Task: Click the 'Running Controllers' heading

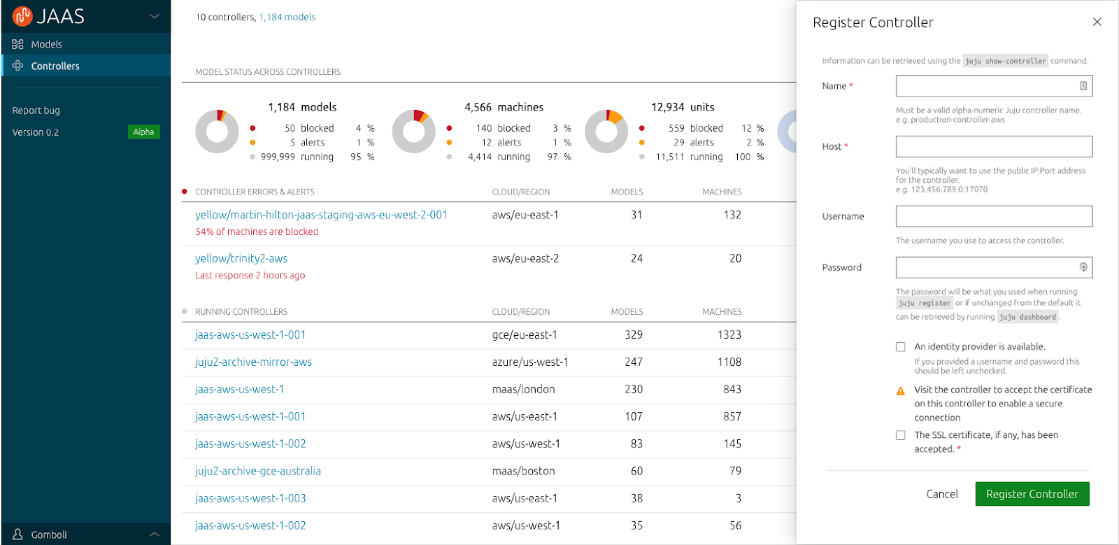Action: coord(241,312)
